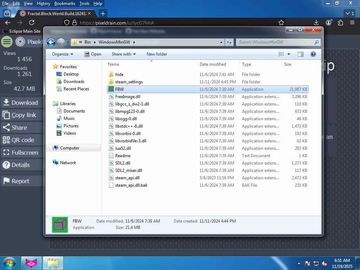Click New folder in Explorer toolbar
The width and height of the screenshot is (360, 270).
(x=157, y=54)
